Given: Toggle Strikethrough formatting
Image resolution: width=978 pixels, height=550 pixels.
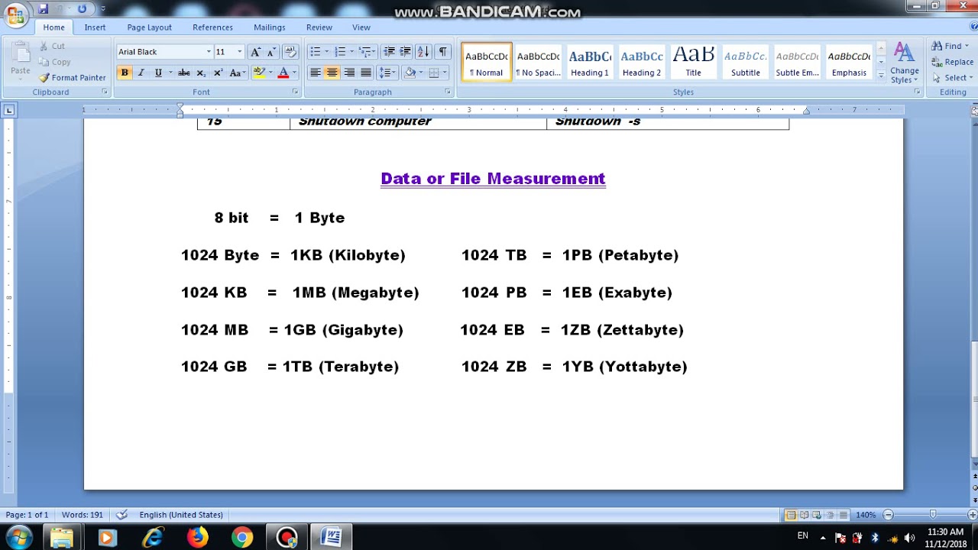Looking at the screenshot, I should [183, 73].
